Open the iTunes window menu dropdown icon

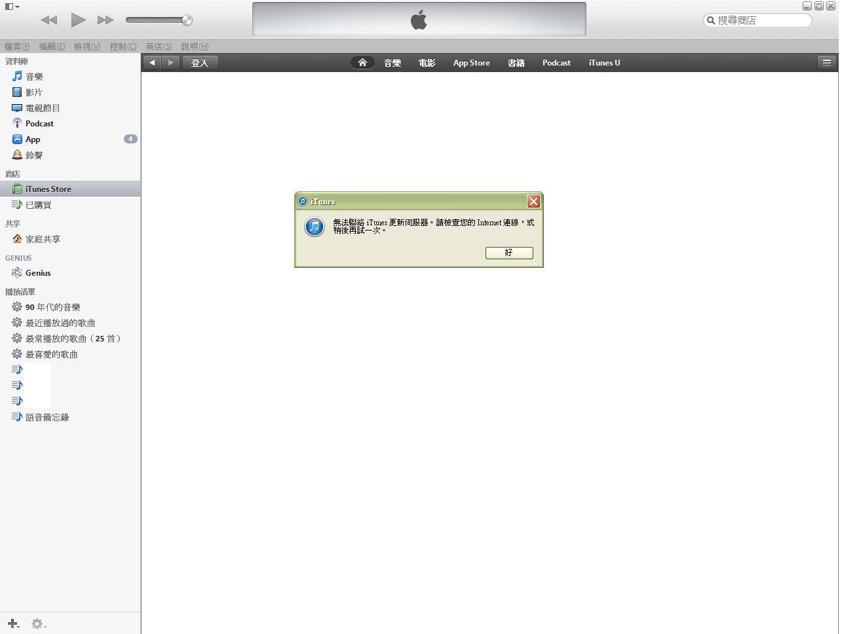12,7
